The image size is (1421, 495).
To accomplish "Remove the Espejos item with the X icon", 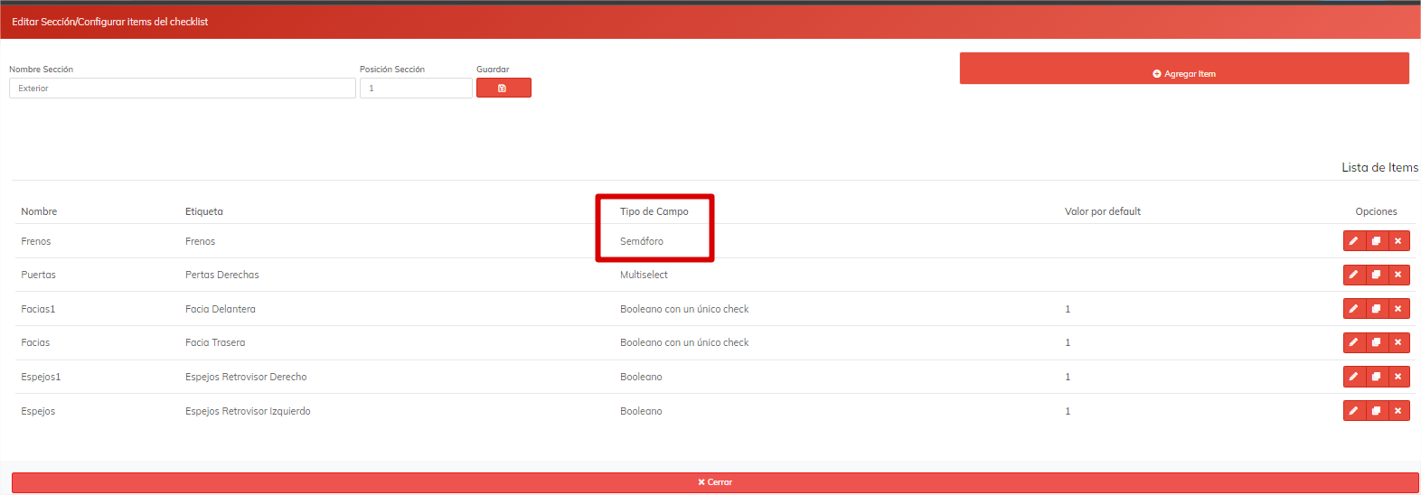I will tap(1398, 411).
